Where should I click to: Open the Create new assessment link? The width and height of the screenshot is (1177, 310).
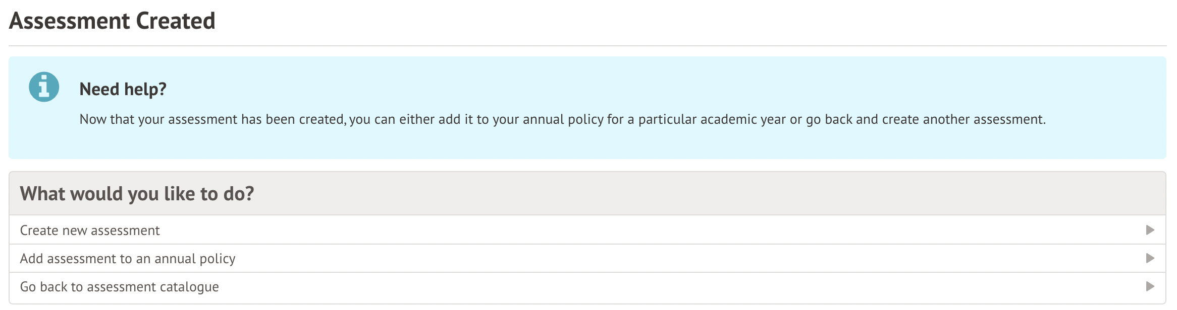[90, 230]
